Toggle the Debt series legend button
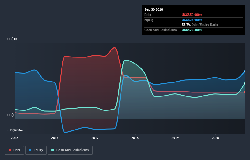This screenshot has width=250, height=160. tap(15, 150)
